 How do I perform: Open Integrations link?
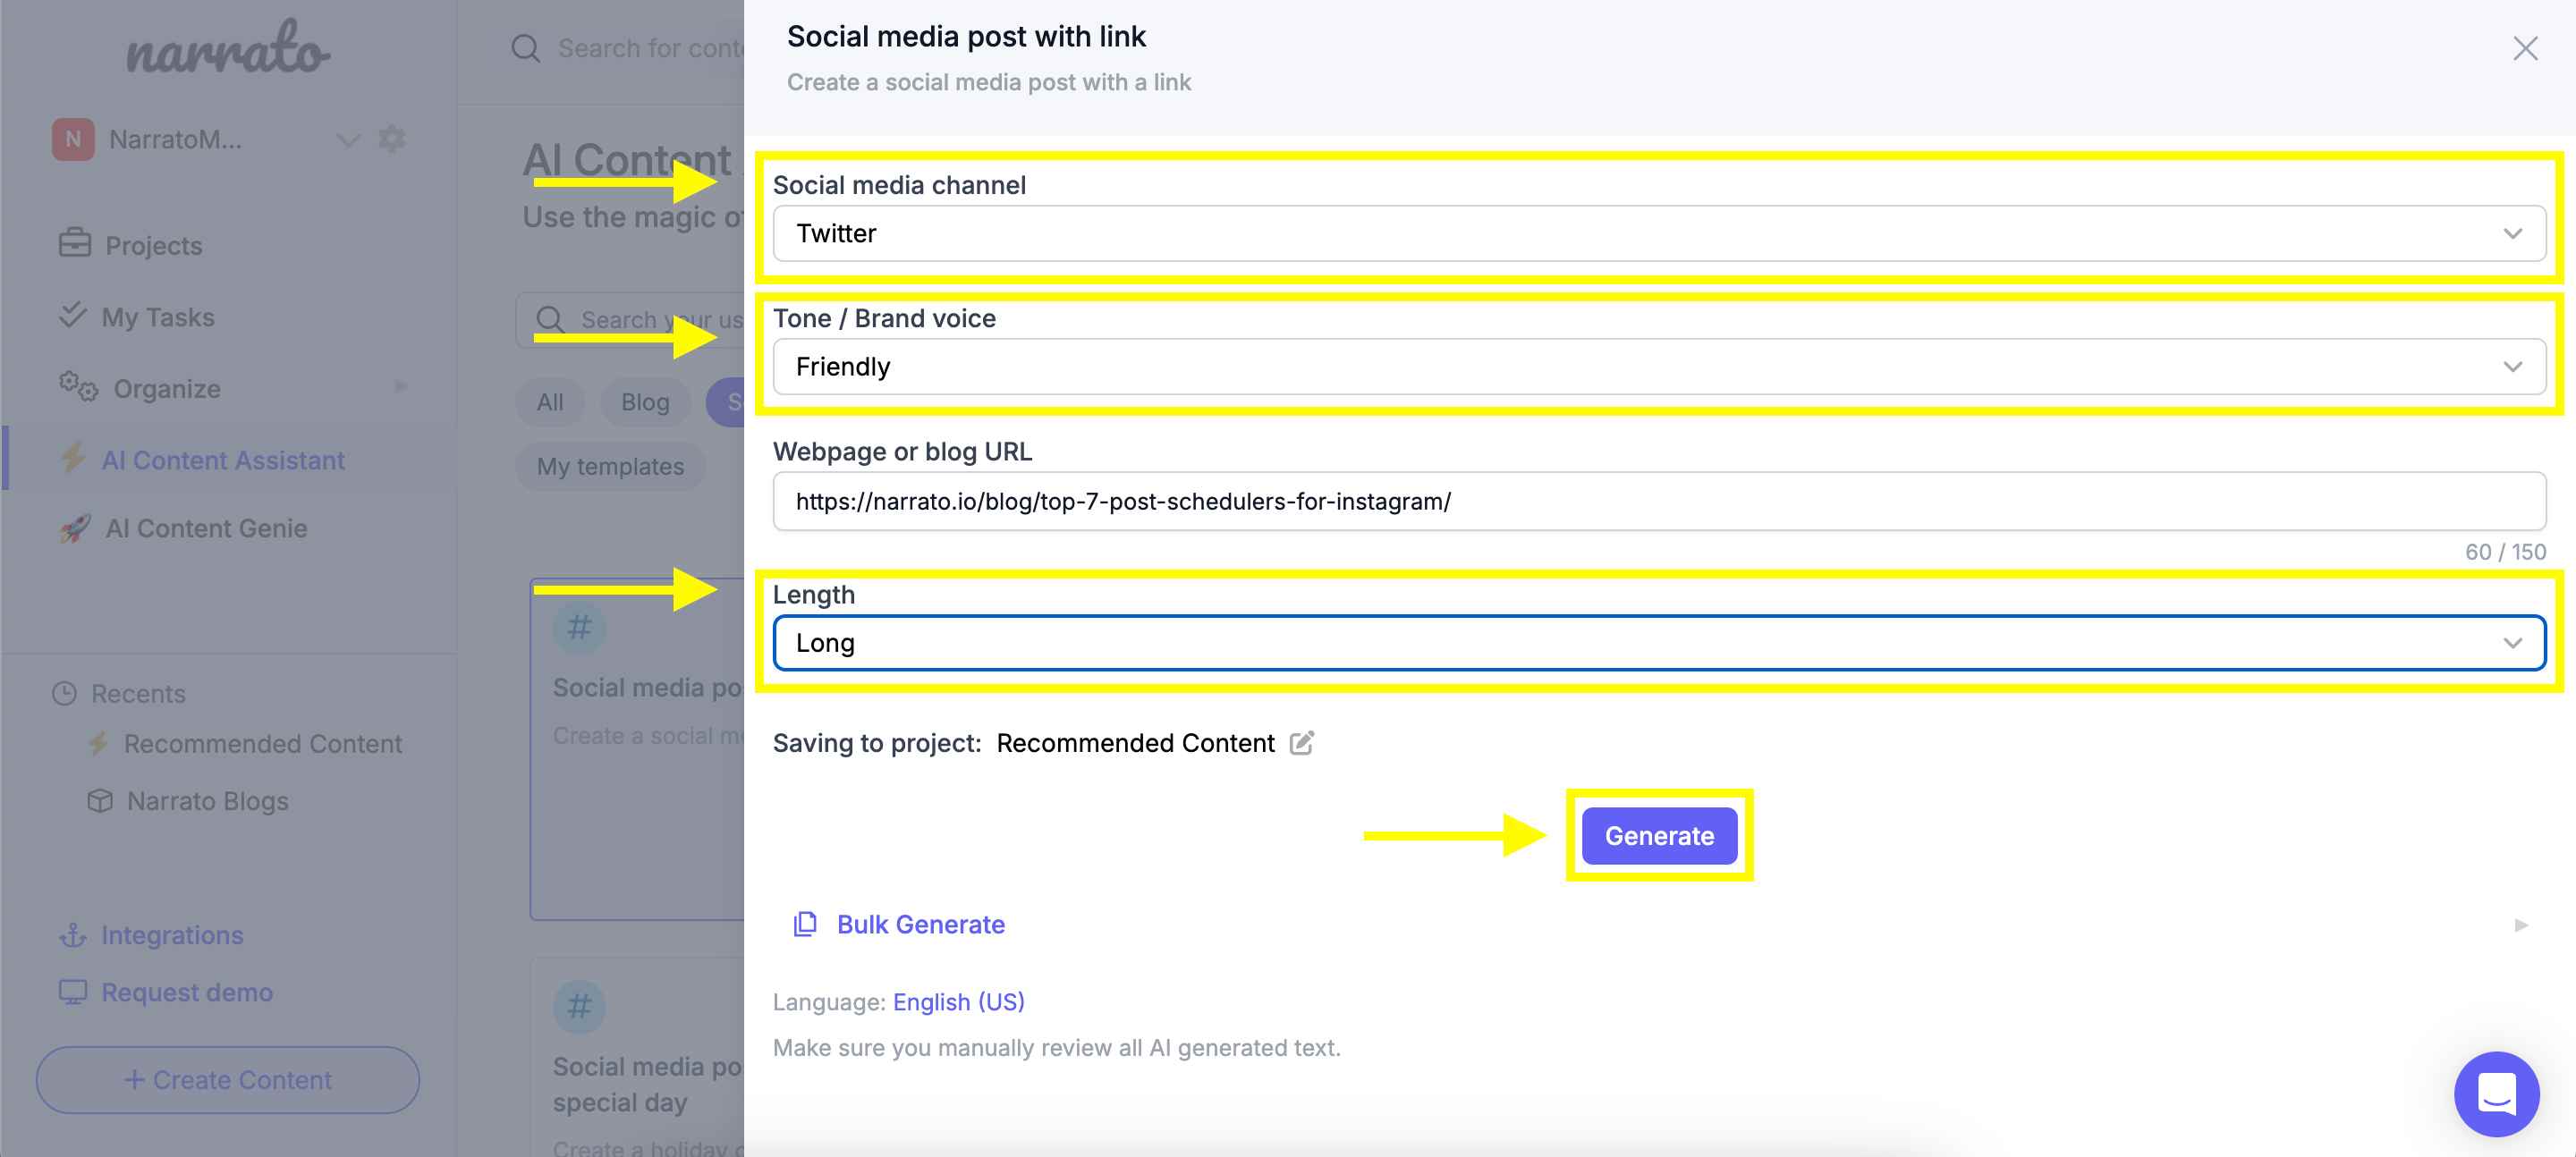click(x=172, y=935)
